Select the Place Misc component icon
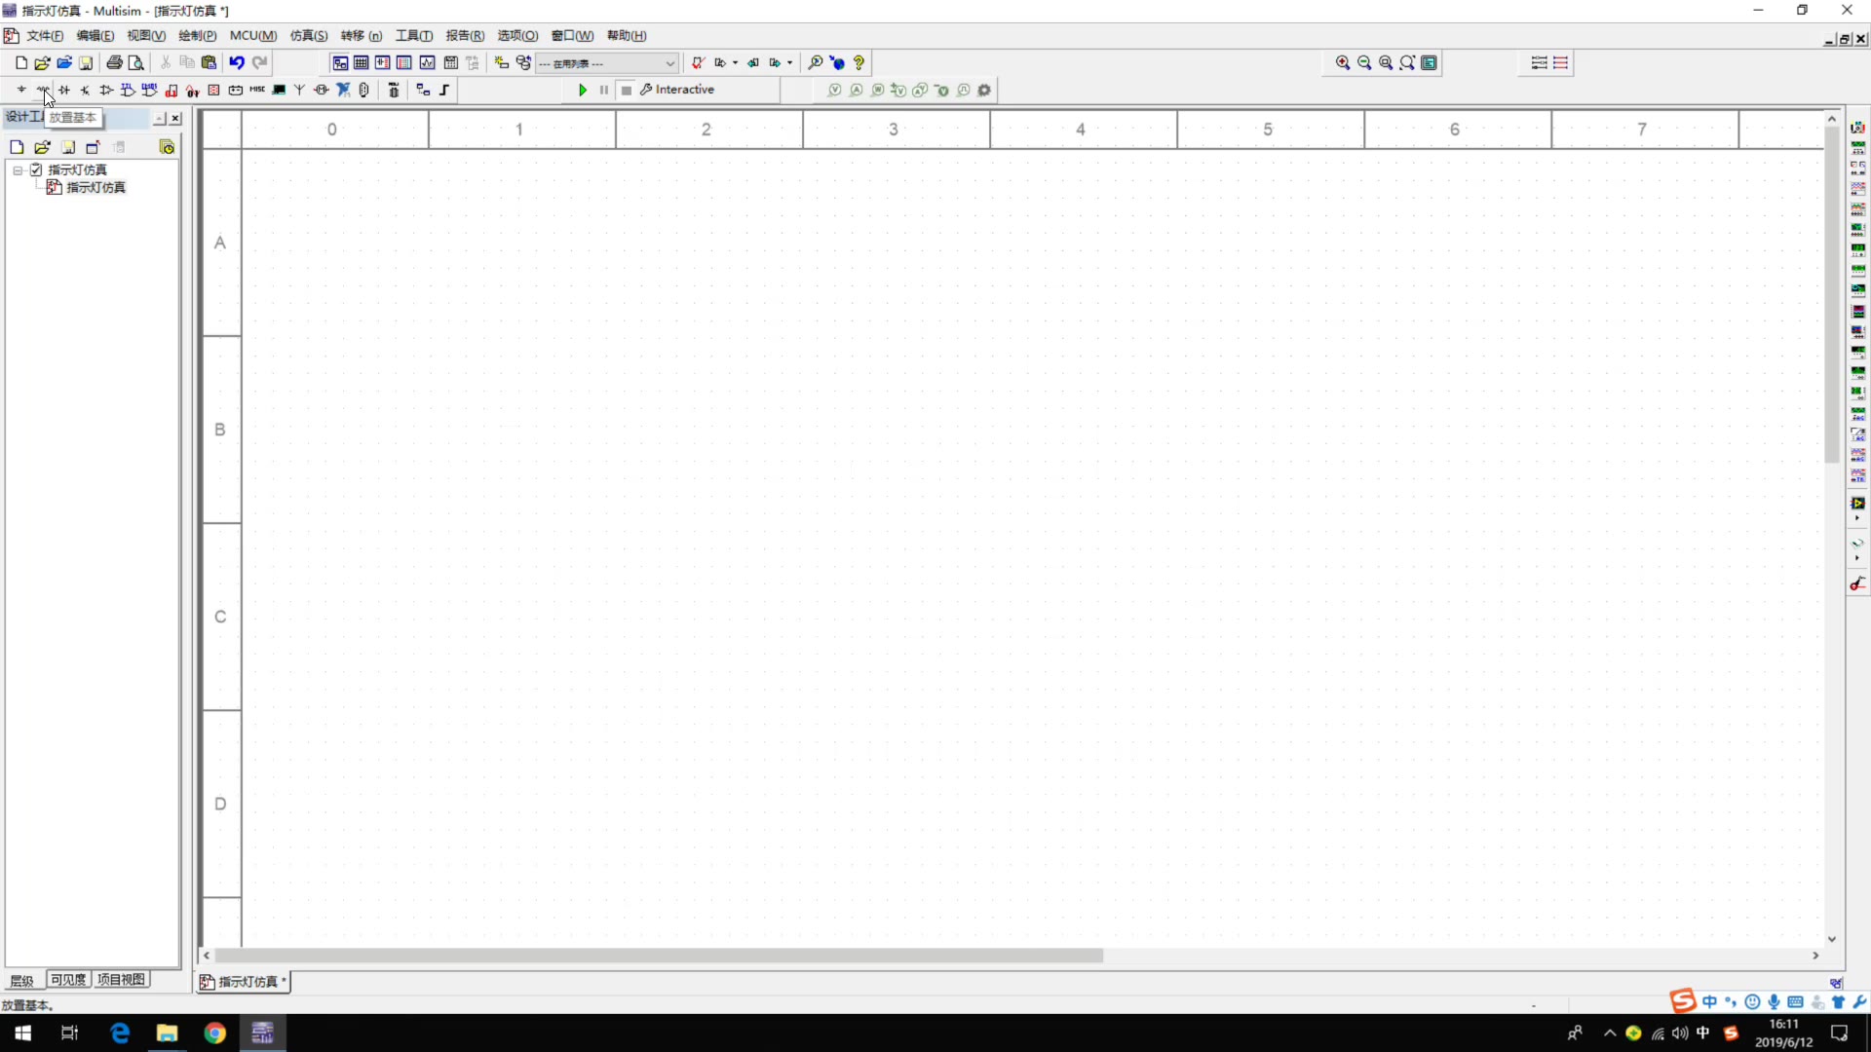 point(257,90)
